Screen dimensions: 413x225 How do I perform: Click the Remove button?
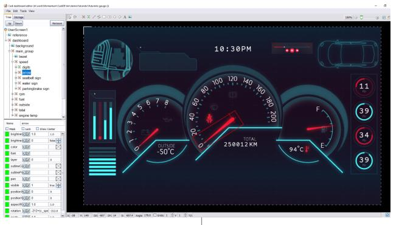pos(57,24)
